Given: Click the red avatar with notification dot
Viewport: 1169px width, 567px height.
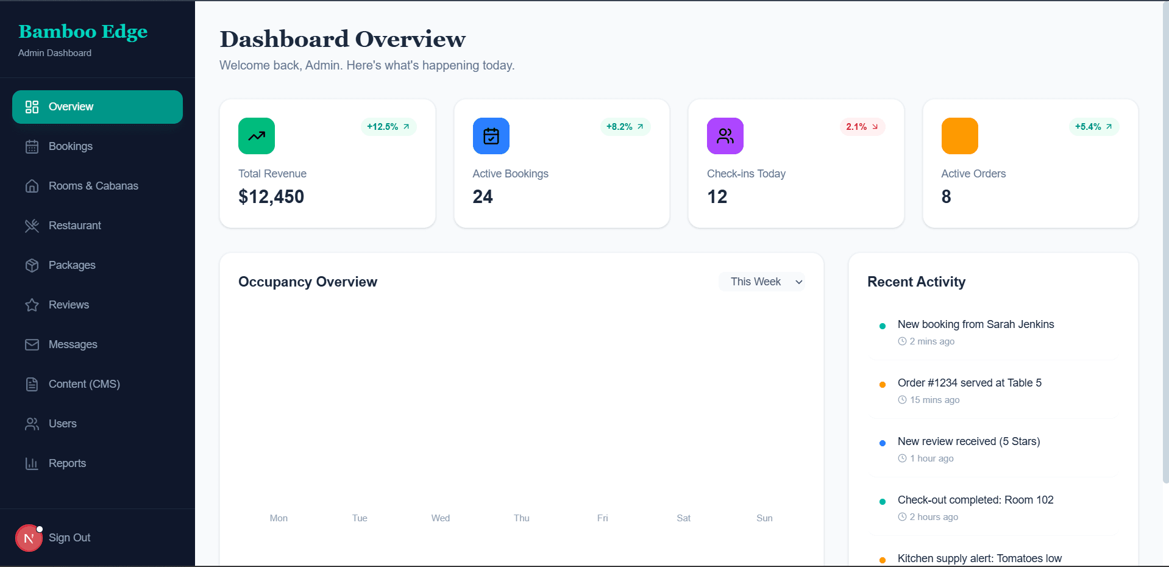Looking at the screenshot, I should point(29,538).
